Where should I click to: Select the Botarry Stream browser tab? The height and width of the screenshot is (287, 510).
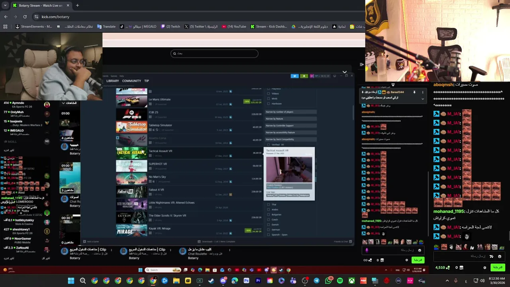(x=41, y=6)
